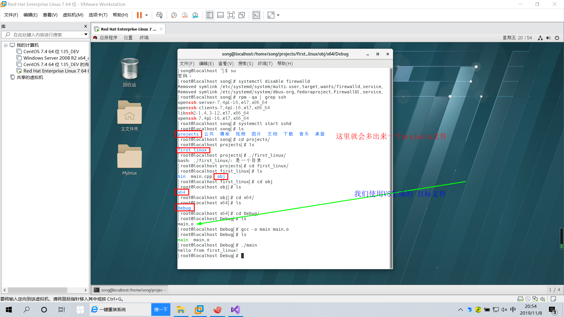Click the 应用程序 applications button
Image resolution: width=564 pixels, height=317 pixels.
click(108, 38)
